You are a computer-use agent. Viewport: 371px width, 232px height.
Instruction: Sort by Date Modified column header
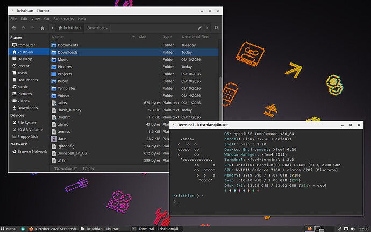click(x=199, y=37)
